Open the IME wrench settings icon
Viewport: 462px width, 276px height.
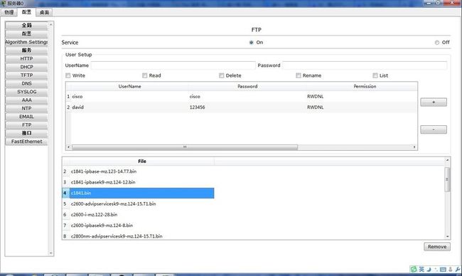point(458,269)
